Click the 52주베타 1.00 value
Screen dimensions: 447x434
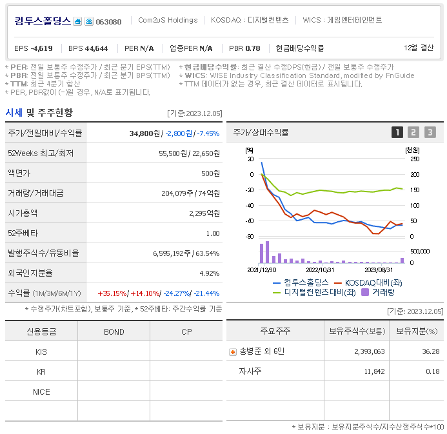pyautogui.click(x=213, y=233)
